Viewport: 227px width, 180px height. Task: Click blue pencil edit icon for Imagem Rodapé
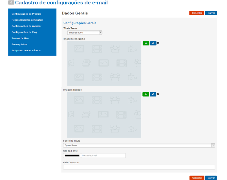153,94
